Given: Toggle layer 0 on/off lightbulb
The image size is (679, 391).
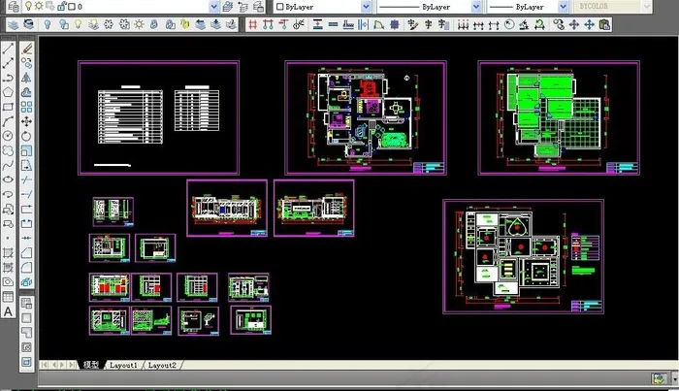Looking at the screenshot, I should pyautogui.click(x=28, y=6).
